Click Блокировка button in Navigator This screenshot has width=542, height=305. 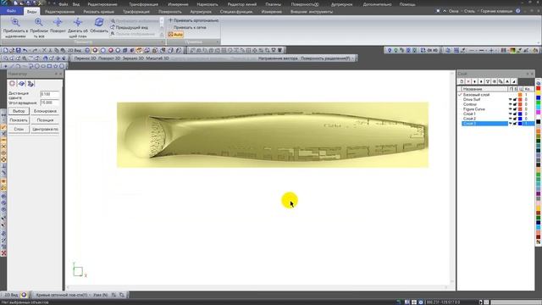(x=45, y=111)
